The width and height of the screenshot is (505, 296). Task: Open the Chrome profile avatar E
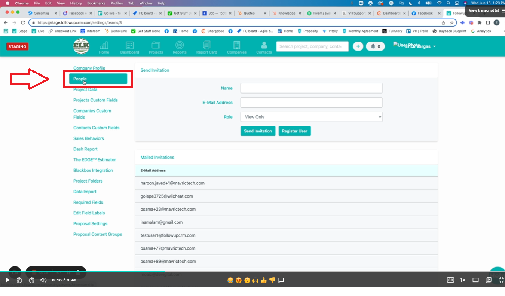click(496, 22)
